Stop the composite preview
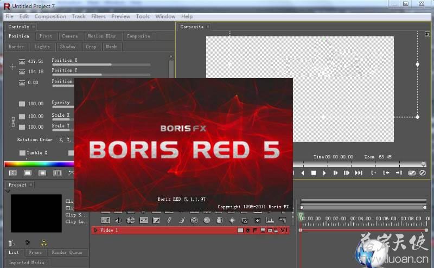 tap(314, 173)
